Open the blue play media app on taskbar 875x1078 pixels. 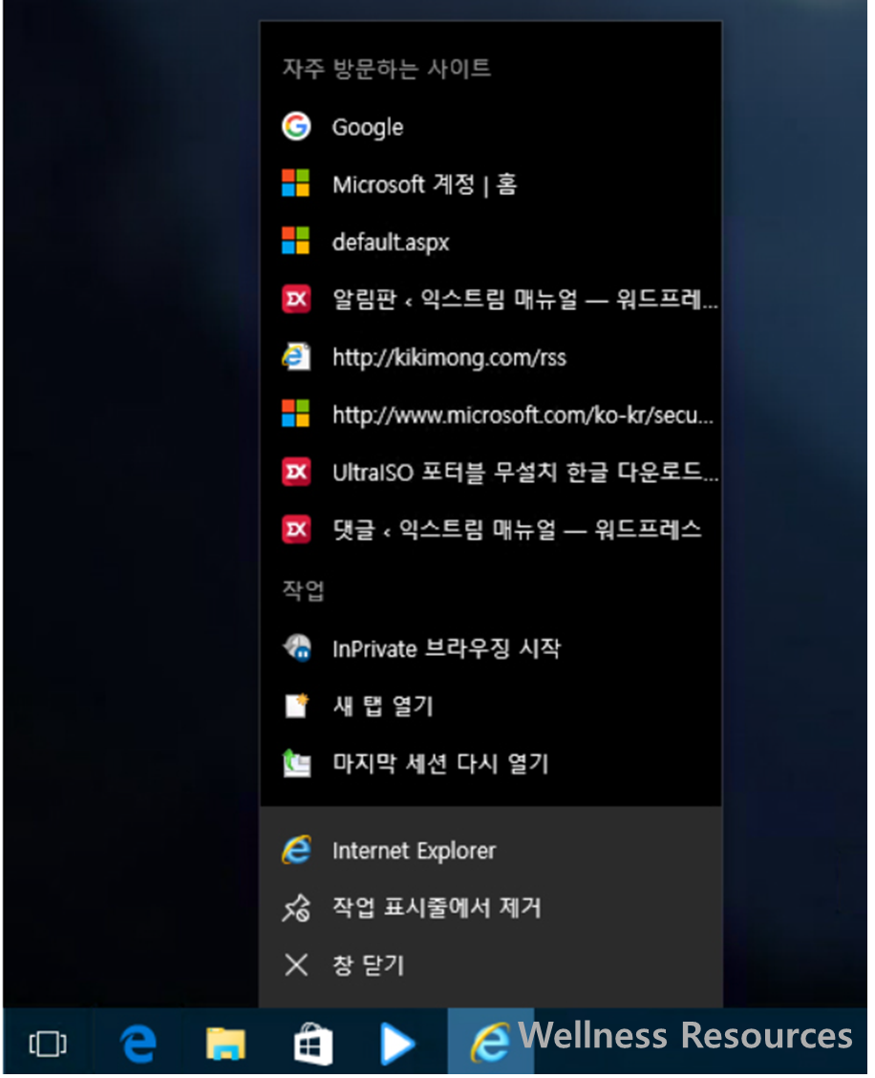[397, 1044]
